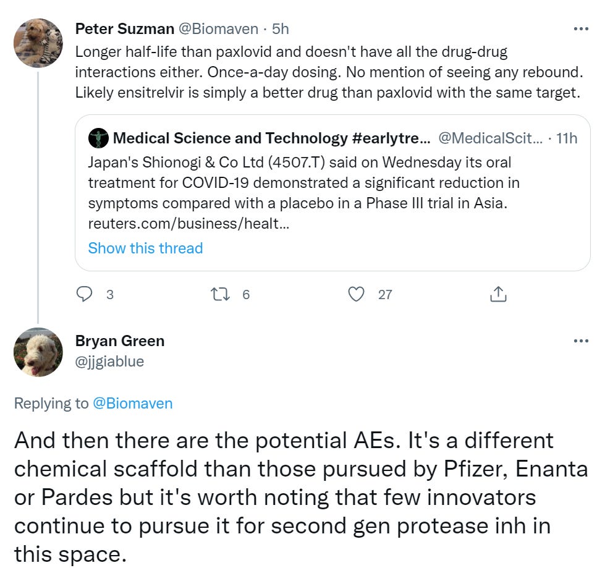Click Bryan Green's profile avatar
This screenshot has height=568, width=597.
38,352
